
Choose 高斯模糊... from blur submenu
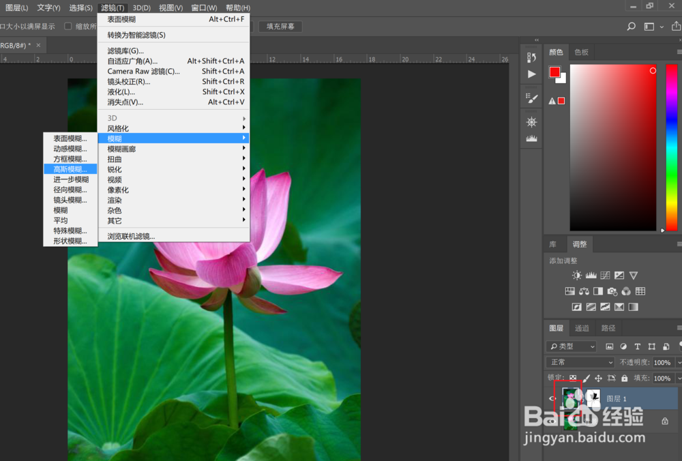70,169
